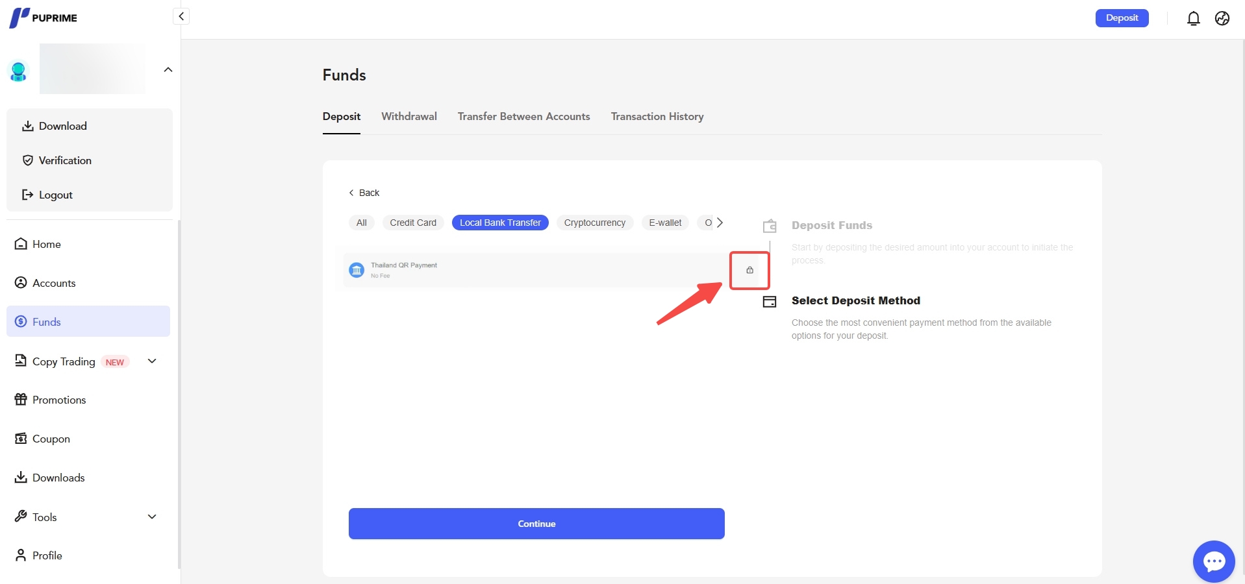Image resolution: width=1245 pixels, height=584 pixels.
Task: Click the bank icon beside Thailand QR Payment
Action: (356, 270)
